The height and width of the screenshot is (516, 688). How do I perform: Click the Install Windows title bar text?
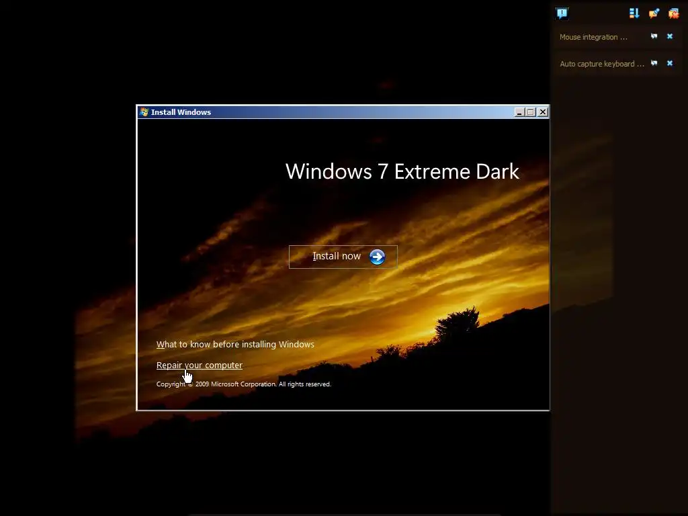(x=181, y=112)
